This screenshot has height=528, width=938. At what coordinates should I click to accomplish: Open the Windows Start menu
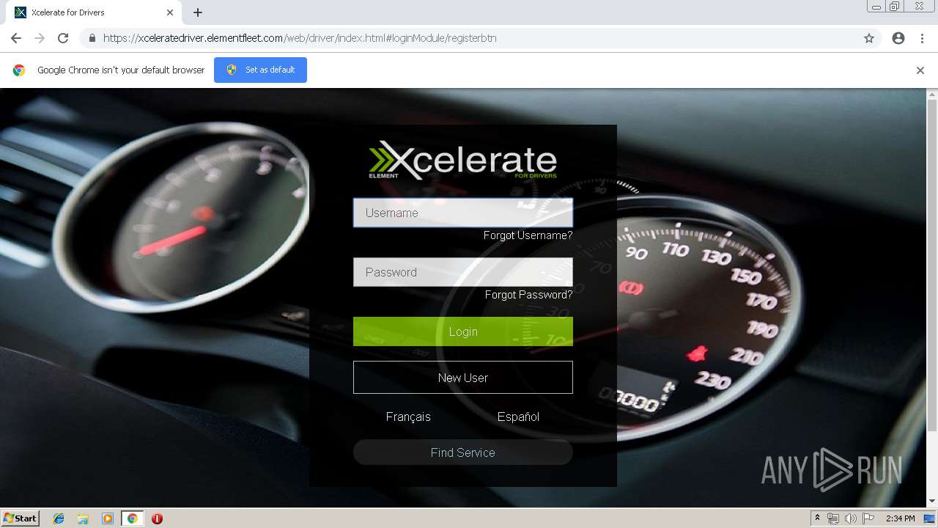[x=21, y=518]
